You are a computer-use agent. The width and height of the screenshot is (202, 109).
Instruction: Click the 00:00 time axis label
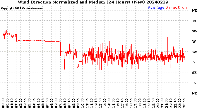click(3, 103)
